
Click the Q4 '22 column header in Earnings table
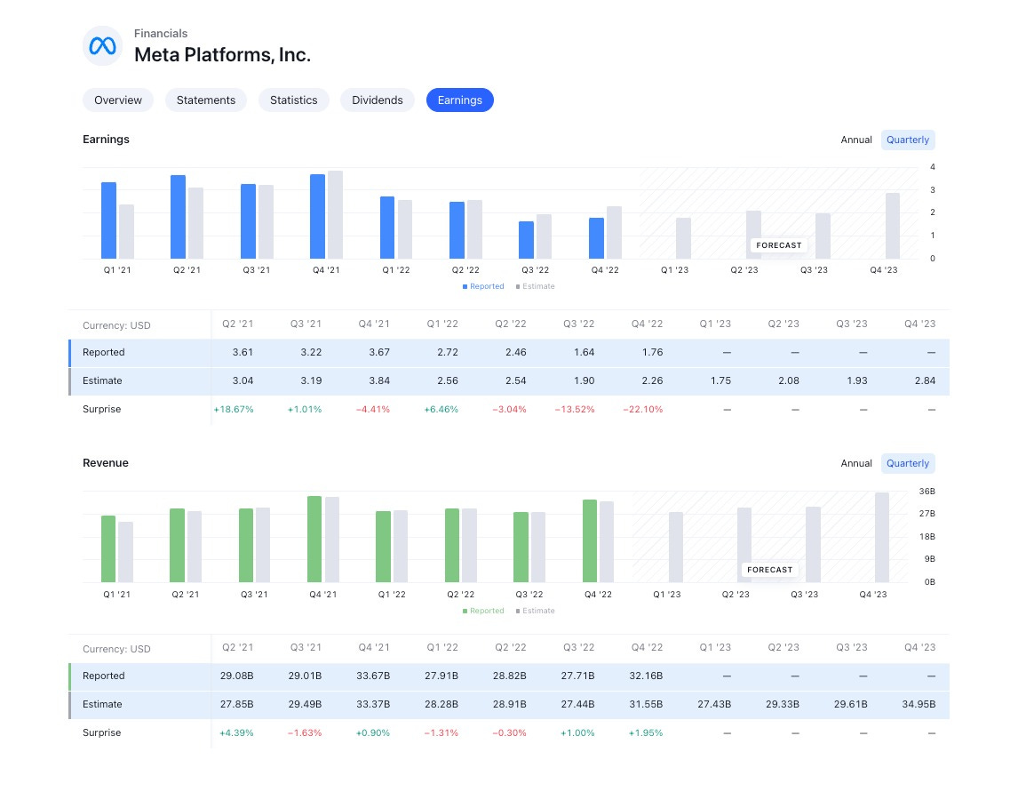pos(648,324)
